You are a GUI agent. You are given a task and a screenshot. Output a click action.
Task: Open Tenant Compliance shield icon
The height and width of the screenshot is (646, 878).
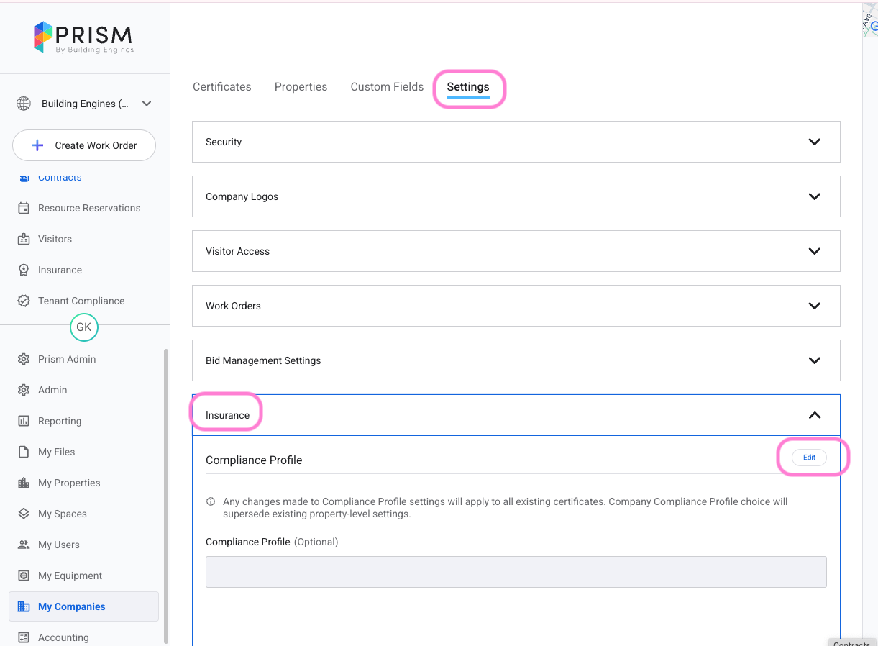24,301
